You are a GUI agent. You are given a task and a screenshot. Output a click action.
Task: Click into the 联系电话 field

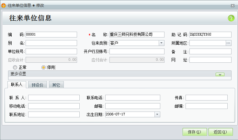point(132,98)
